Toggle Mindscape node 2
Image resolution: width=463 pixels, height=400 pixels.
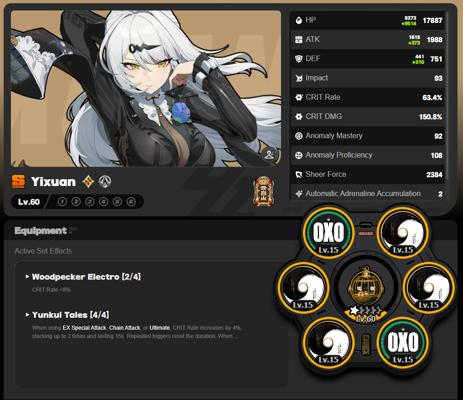[76, 202]
